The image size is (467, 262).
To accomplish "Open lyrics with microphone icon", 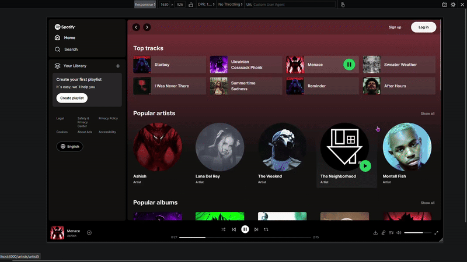I will 384,233.
